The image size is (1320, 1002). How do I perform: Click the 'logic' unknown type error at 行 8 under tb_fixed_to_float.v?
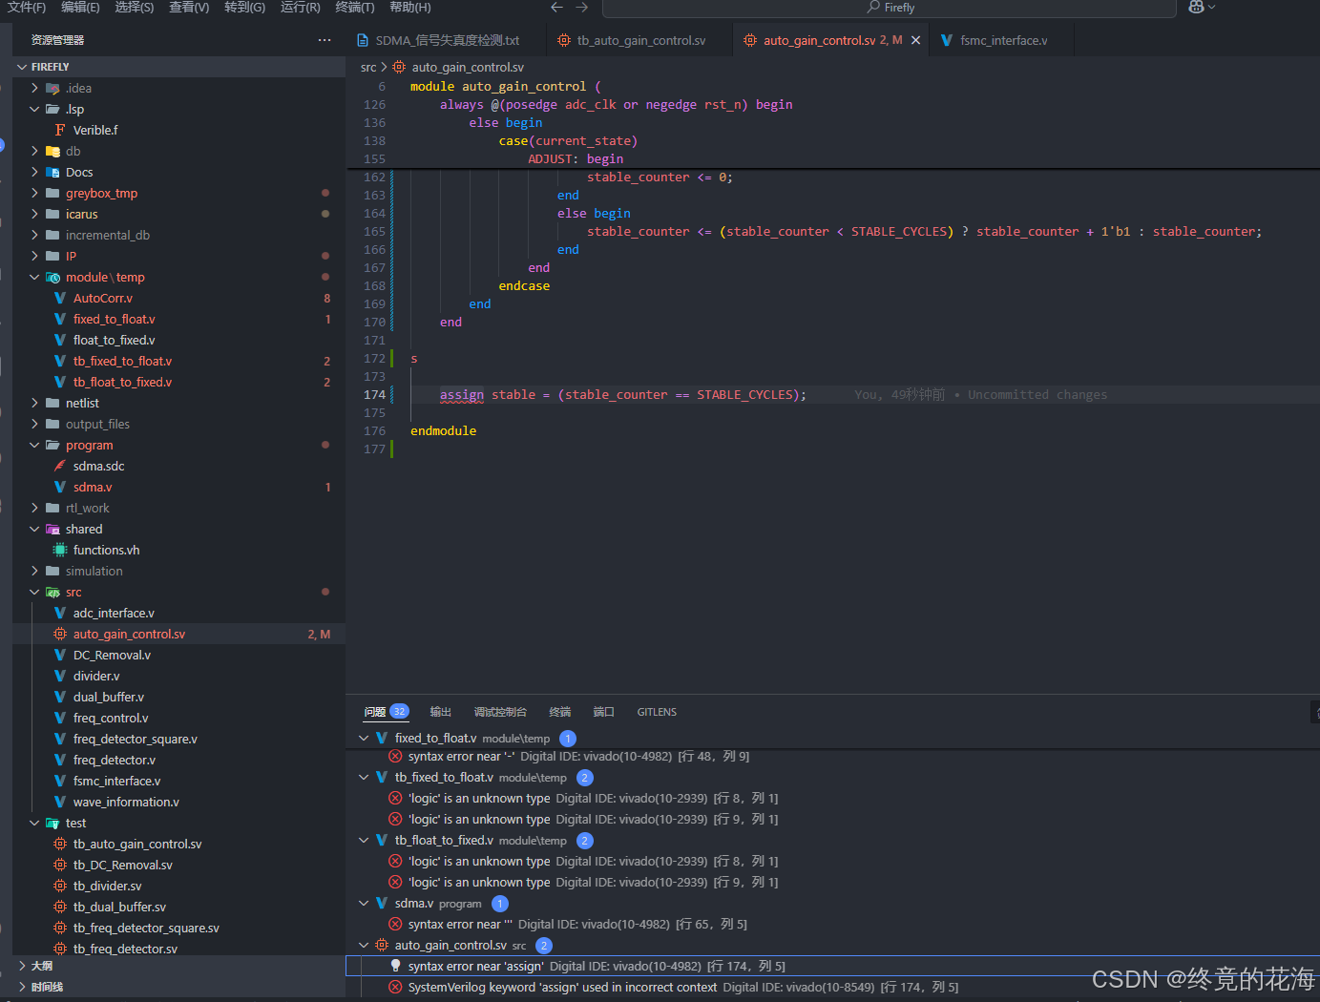(x=593, y=798)
